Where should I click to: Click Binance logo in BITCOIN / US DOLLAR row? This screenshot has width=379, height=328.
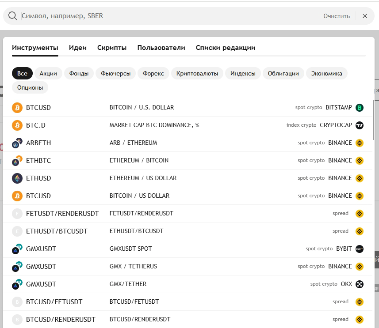(360, 196)
